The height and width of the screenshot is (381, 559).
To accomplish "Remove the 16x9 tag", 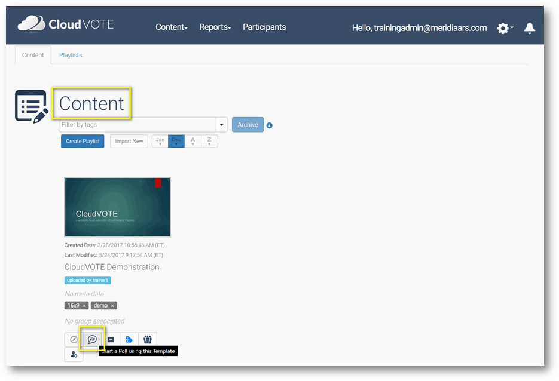I will [x=84, y=306].
